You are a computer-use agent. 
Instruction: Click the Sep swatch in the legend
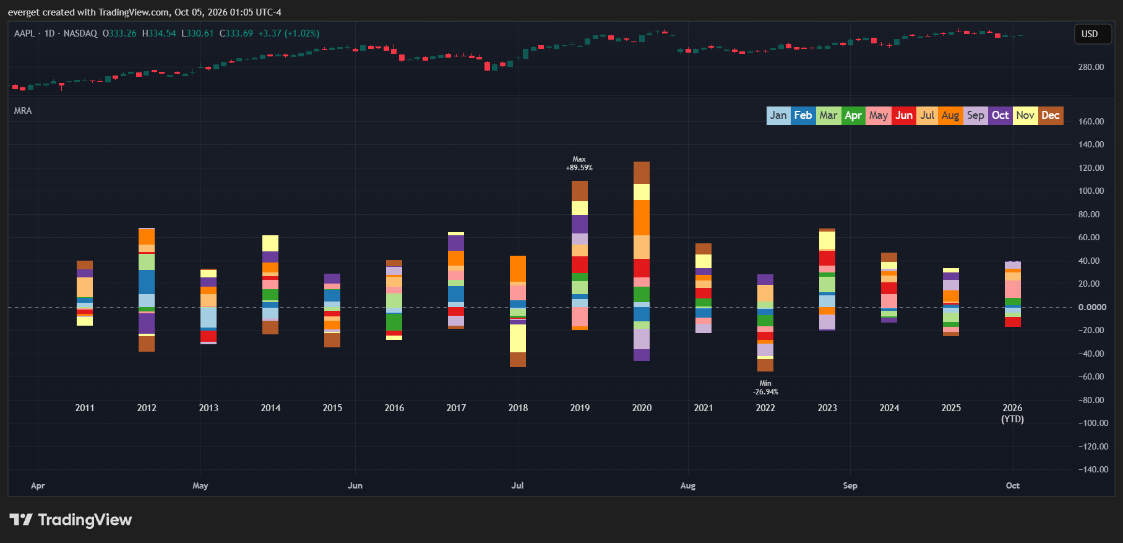pos(976,115)
